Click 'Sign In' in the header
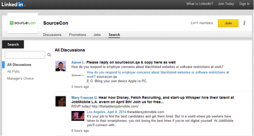 pos(244,4)
